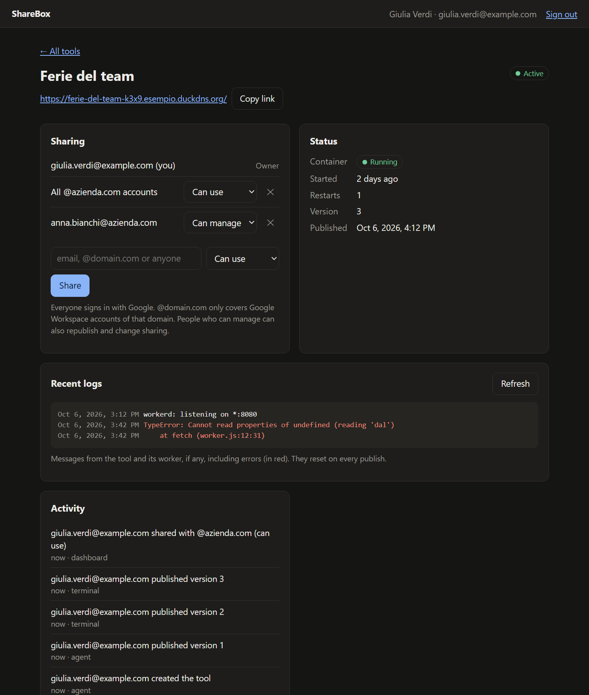Click the 'Ferie del team' title
The width and height of the screenshot is (589, 695).
[87, 76]
